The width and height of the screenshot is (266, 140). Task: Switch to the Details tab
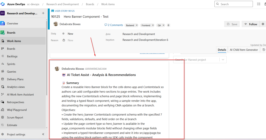(x=222, y=50)
